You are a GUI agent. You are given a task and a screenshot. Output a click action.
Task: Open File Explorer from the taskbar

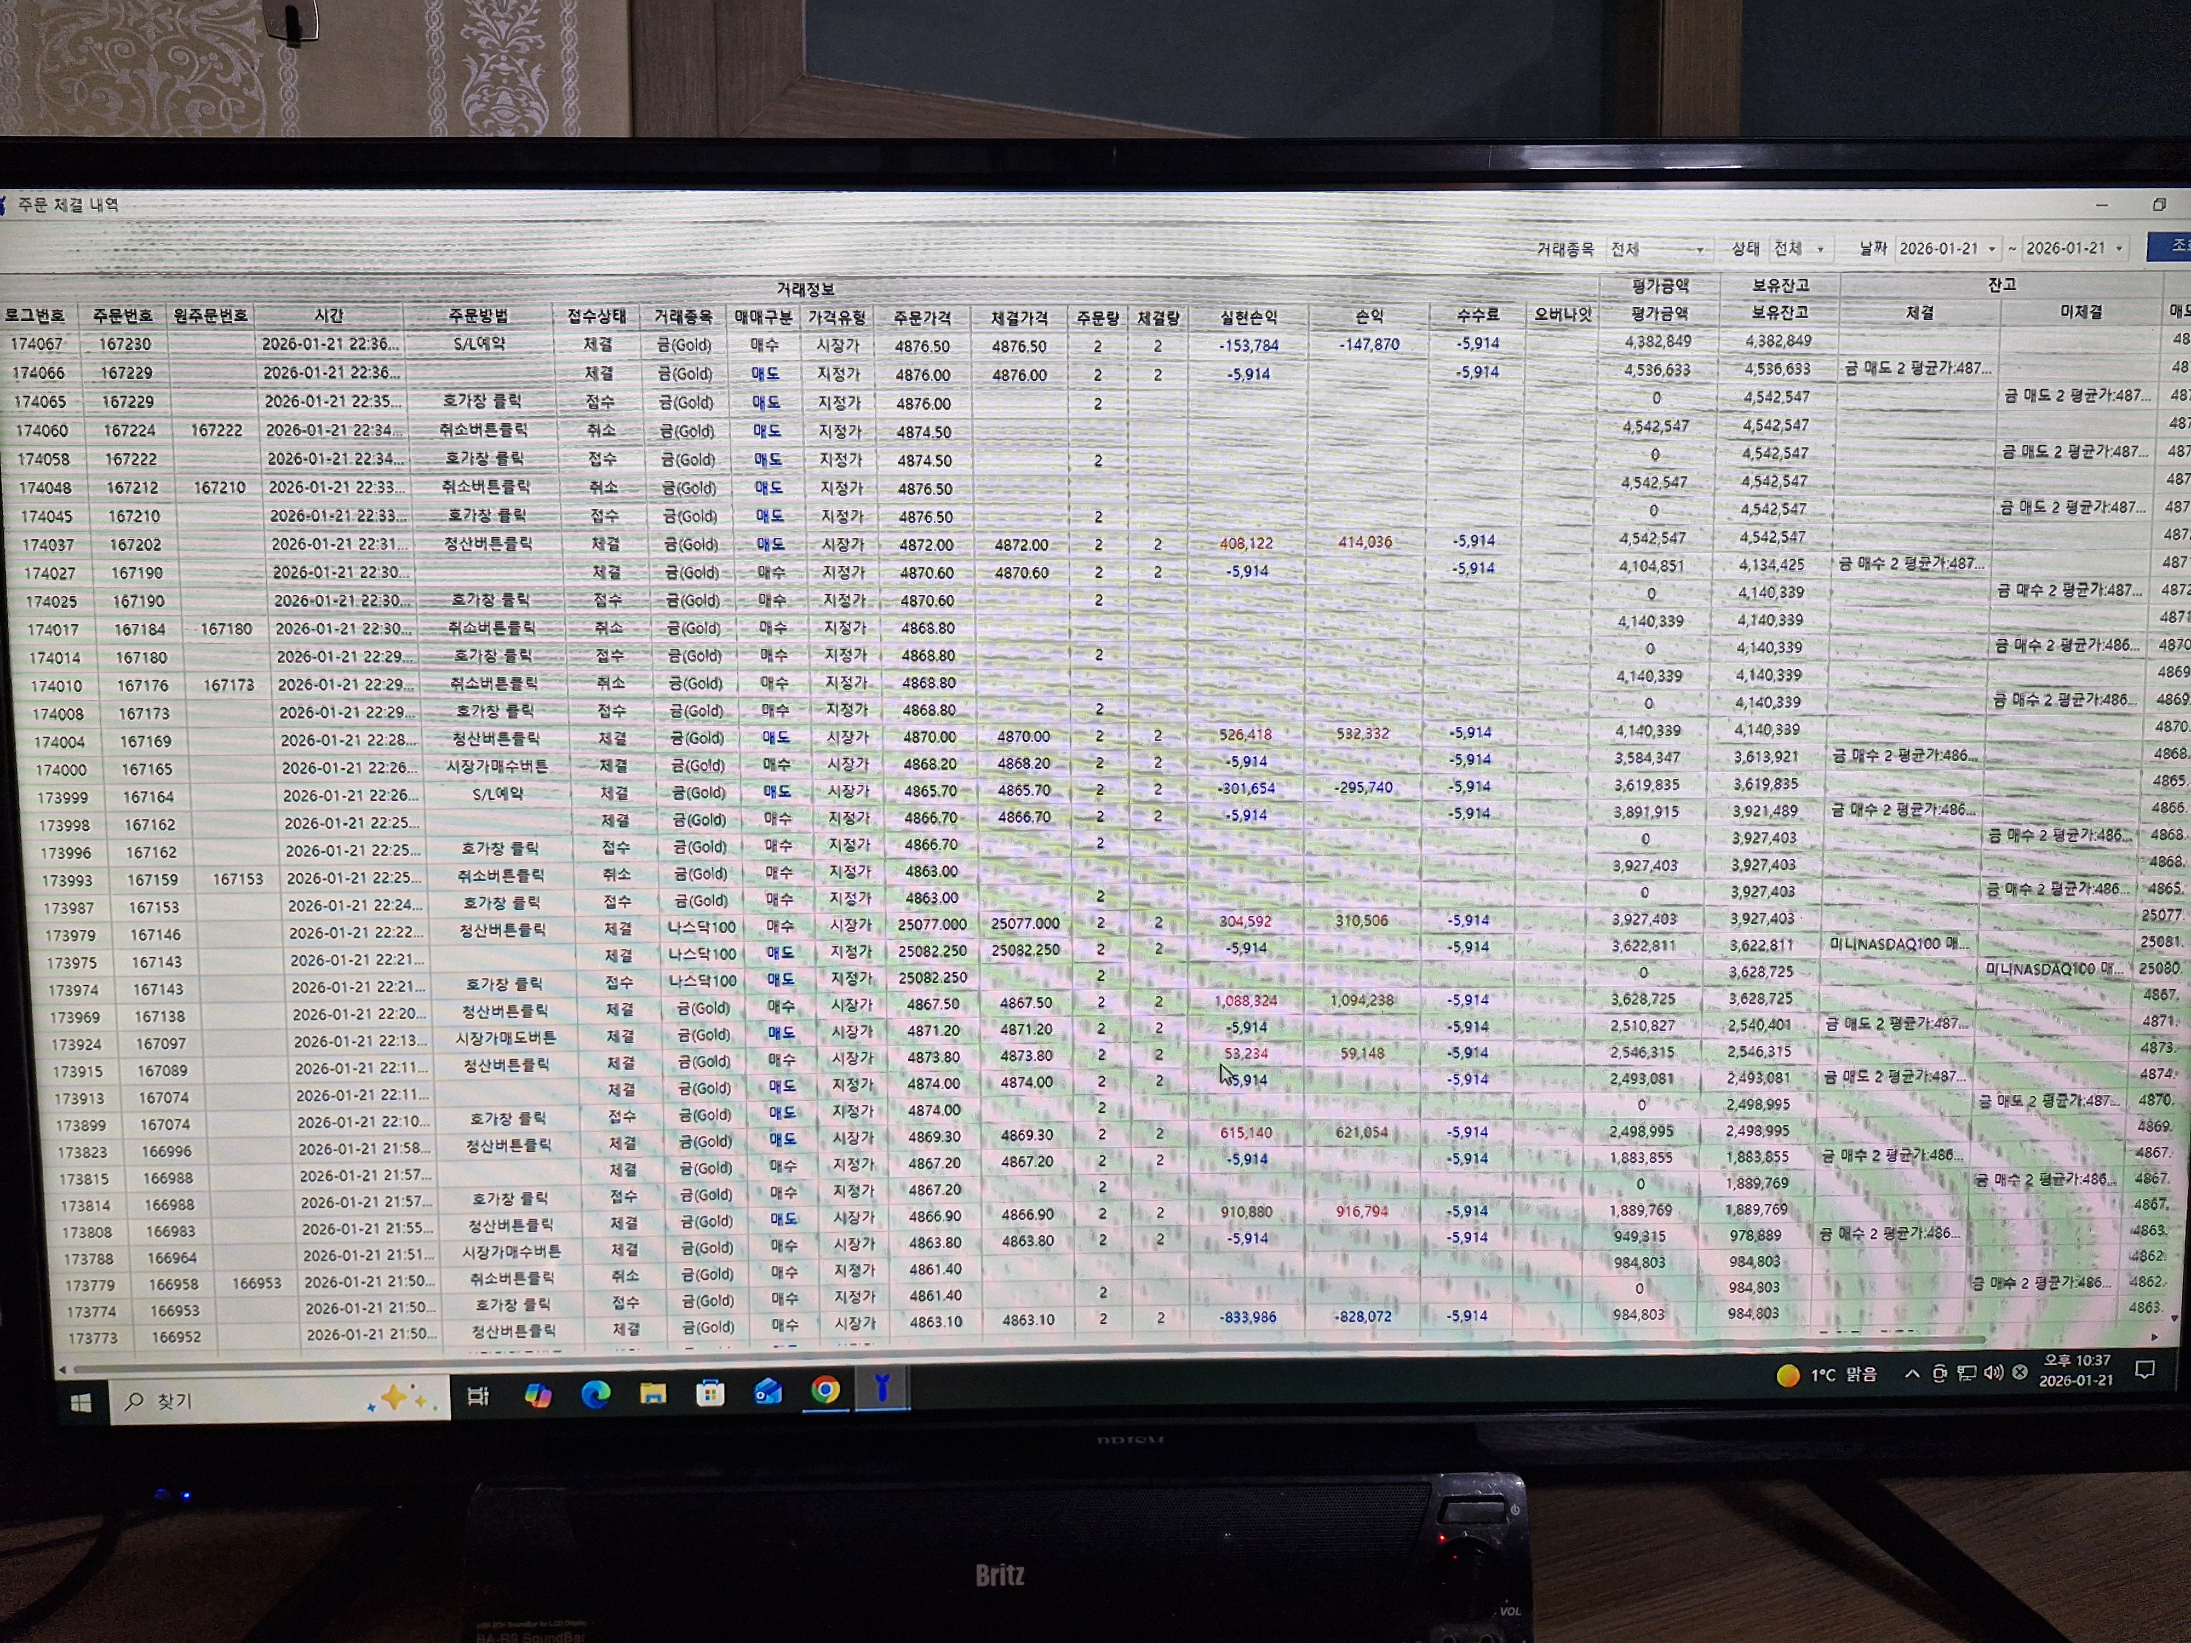(653, 1393)
